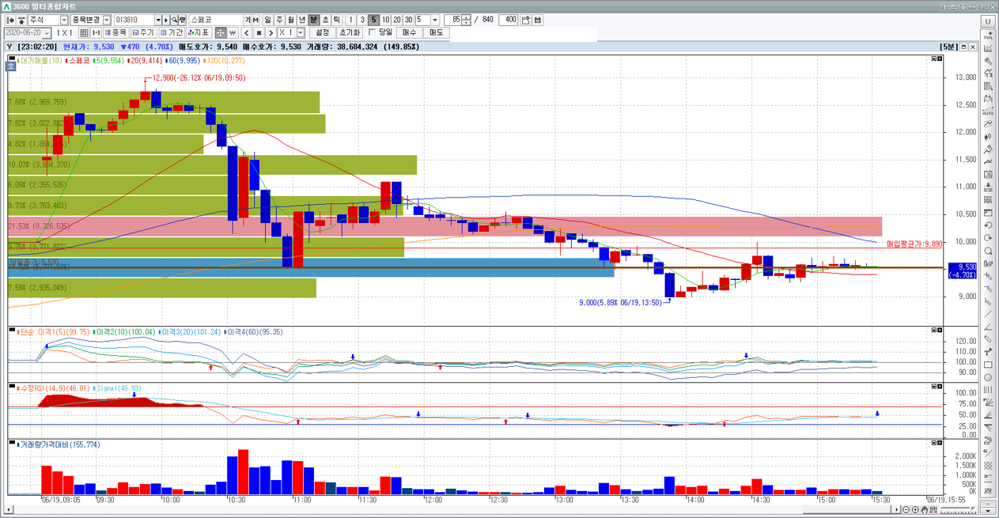Viewport: 999px width, 518px height.
Task: Select the 분 (minute) period toggle
Action: 313,20
